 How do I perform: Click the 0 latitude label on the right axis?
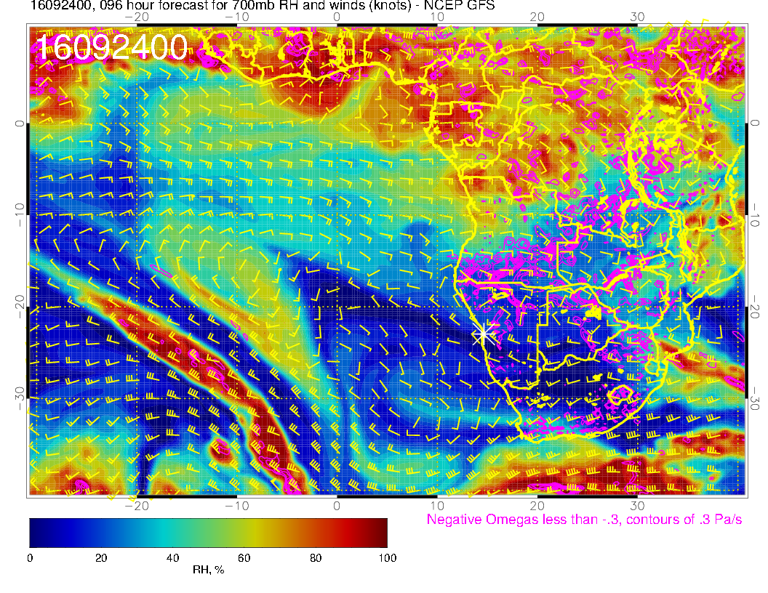(x=755, y=124)
